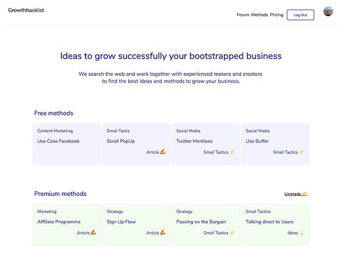The height and width of the screenshot is (262, 342).
Task: Click the lightbulb Ideas icon on Talking direct to Users
Action: click(x=302, y=232)
